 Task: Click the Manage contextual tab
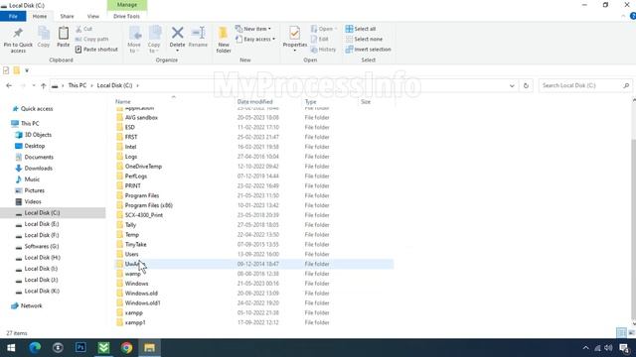(x=127, y=5)
